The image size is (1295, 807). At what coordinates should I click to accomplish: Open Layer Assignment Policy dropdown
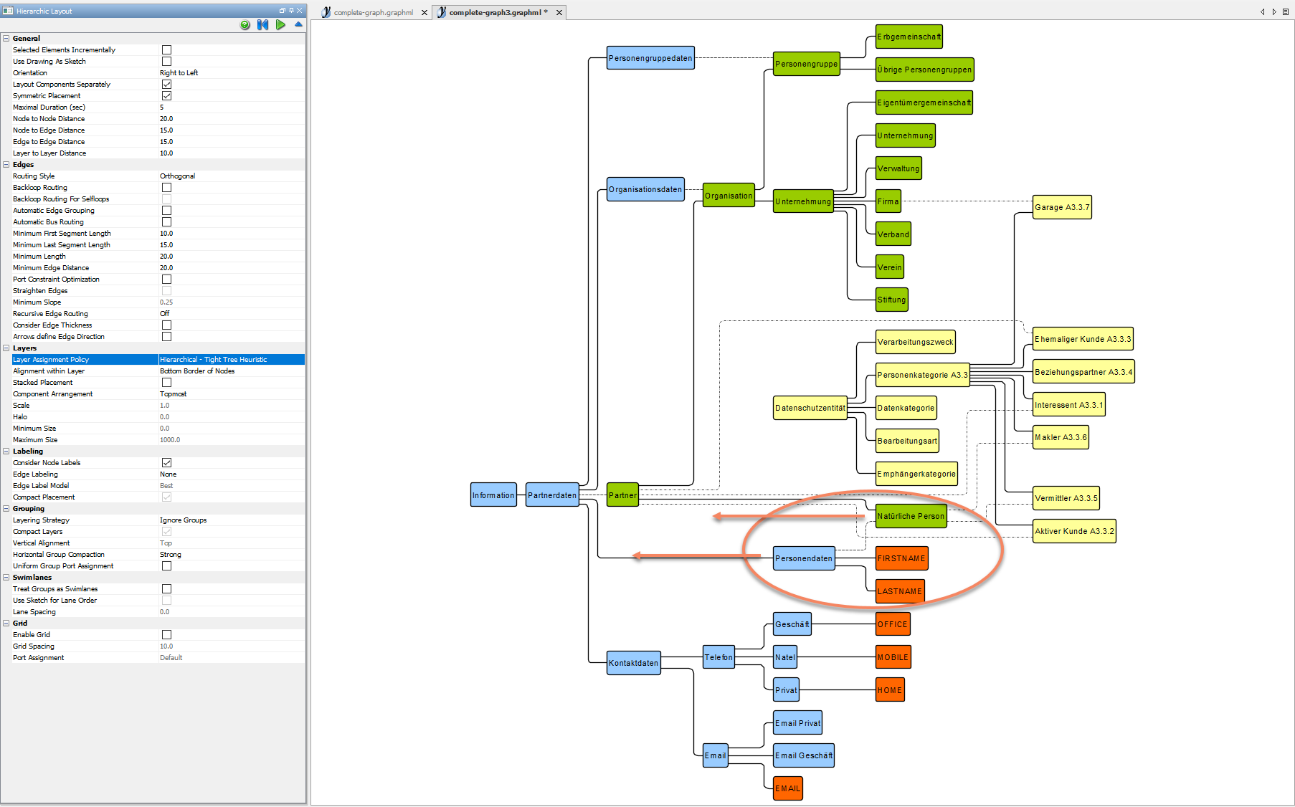(x=231, y=360)
